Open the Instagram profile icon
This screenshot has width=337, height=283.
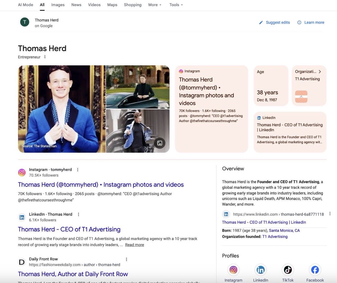(x=233, y=270)
